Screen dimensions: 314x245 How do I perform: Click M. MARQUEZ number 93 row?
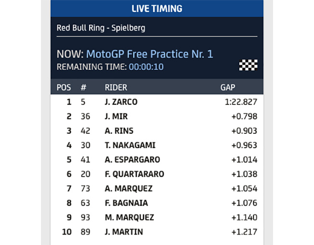pos(157,218)
